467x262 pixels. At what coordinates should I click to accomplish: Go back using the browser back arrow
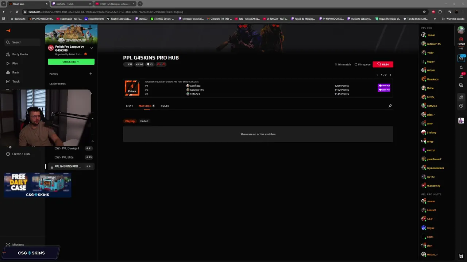pyautogui.click(x=4, y=12)
